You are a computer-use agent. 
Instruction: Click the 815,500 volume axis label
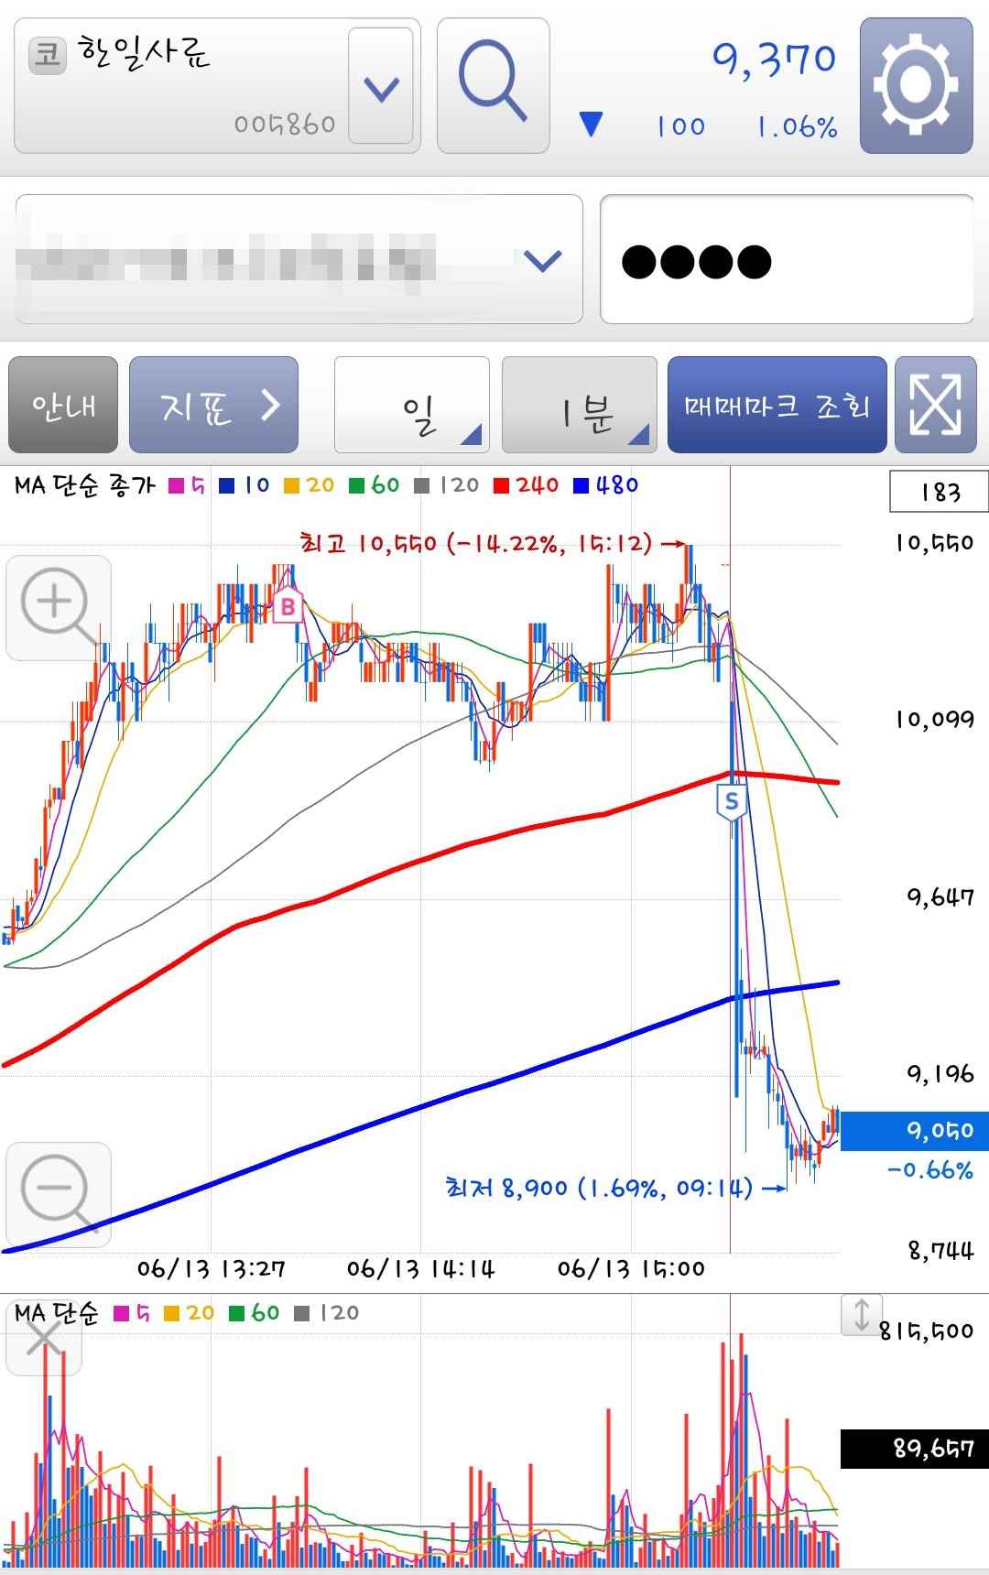[x=927, y=1331]
